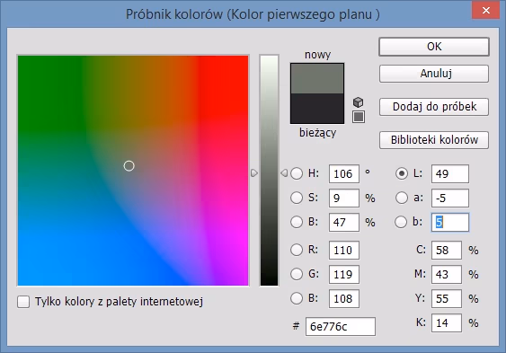
Task: Select the L lightness radio button
Action: [x=402, y=173]
